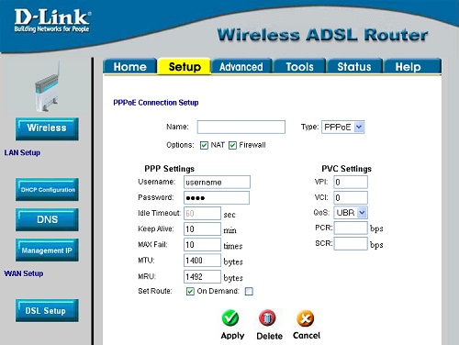
Task: Uncheck the Firewall option
Action: [232, 145]
